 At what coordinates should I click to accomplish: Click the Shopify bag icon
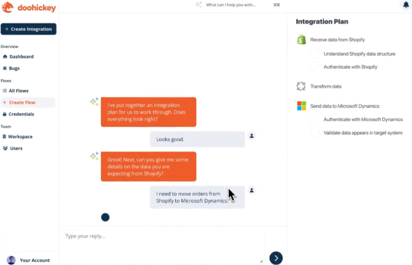(302, 40)
